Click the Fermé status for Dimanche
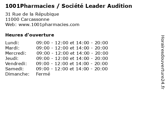The width and height of the screenshot is (167, 125). pos(43,74)
